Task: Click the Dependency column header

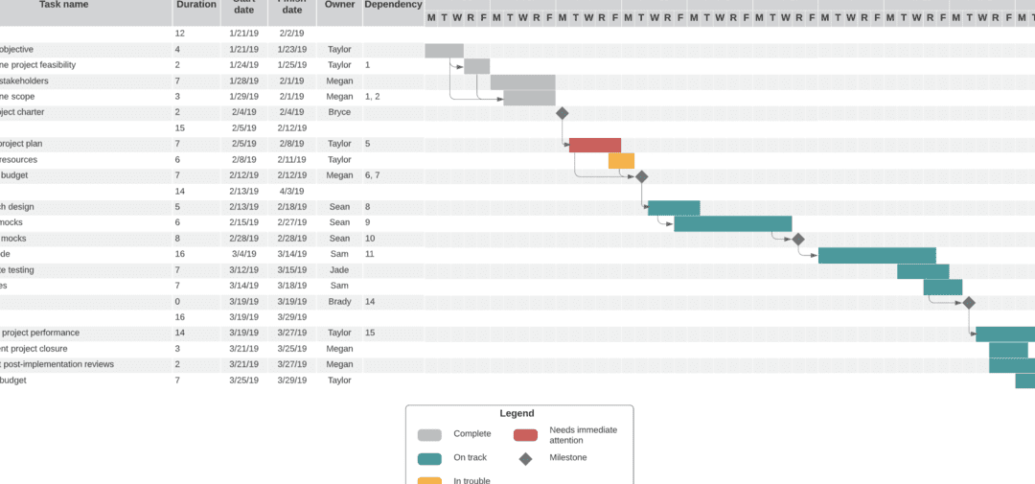Action: click(x=394, y=5)
